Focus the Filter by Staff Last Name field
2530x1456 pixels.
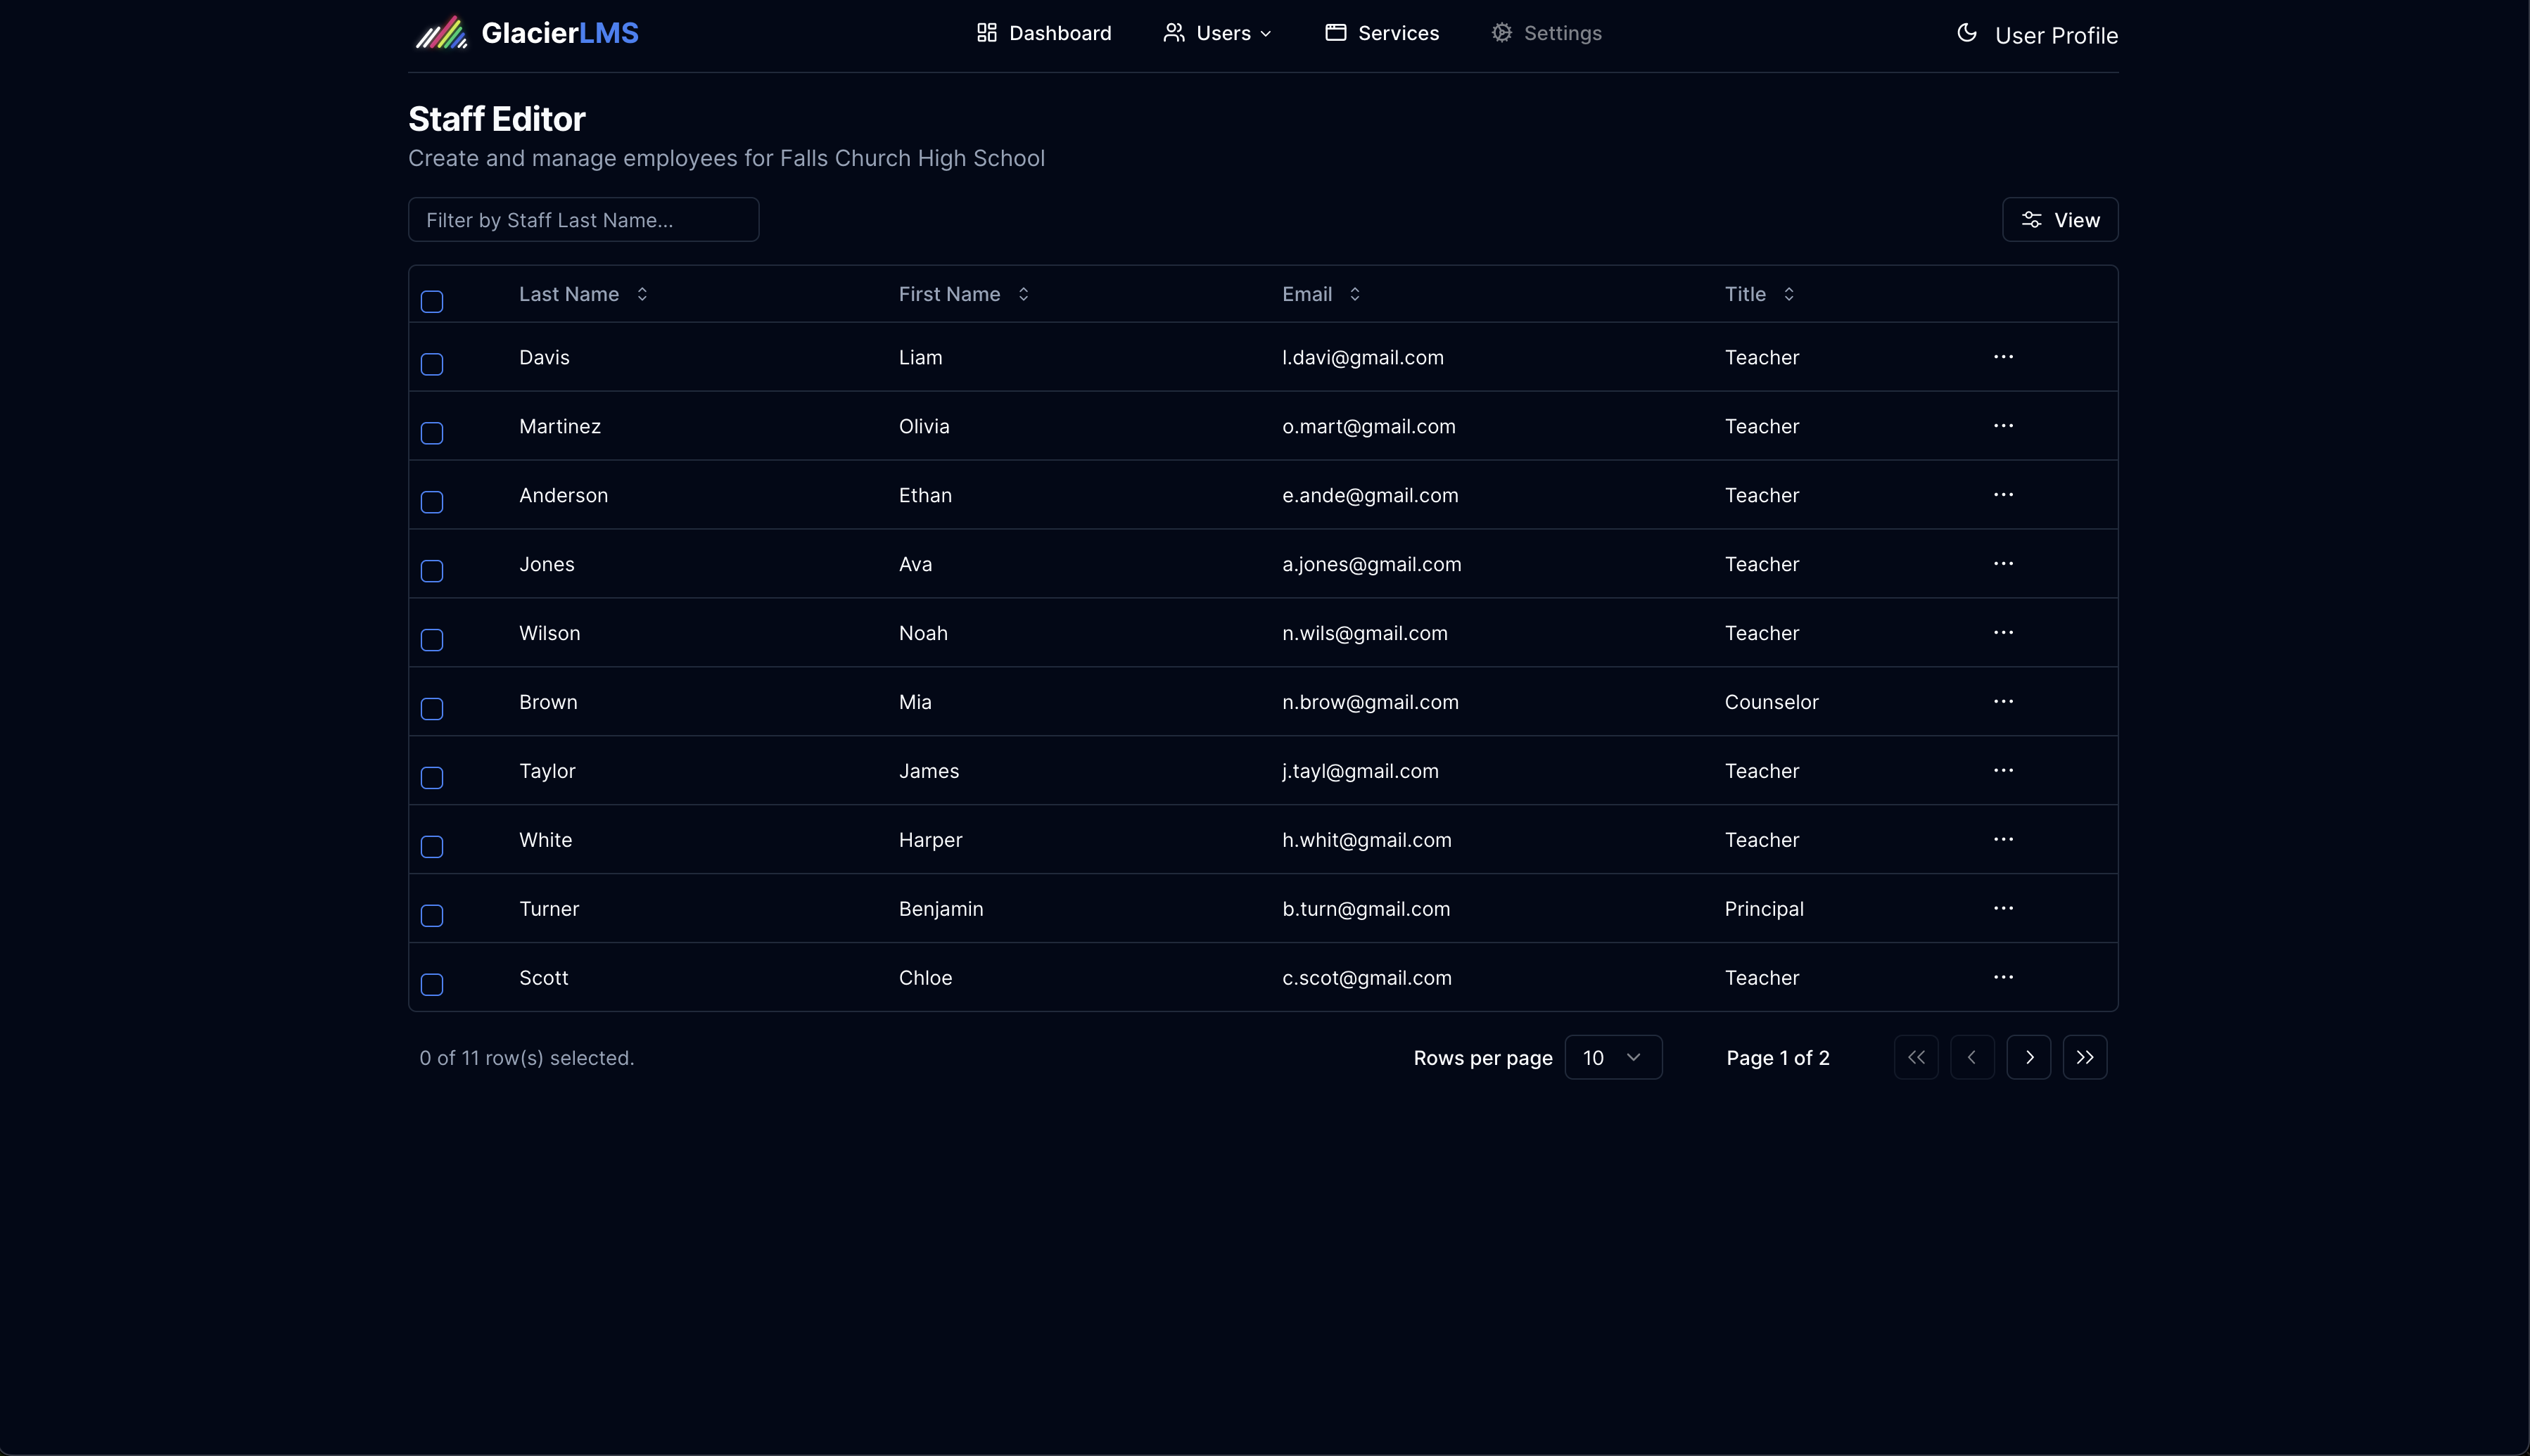click(583, 220)
